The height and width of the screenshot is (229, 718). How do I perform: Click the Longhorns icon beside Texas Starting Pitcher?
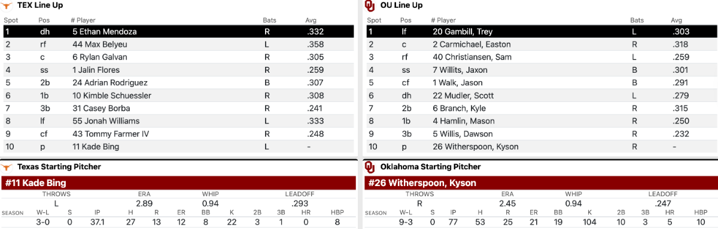pyautogui.click(x=7, y=167)
